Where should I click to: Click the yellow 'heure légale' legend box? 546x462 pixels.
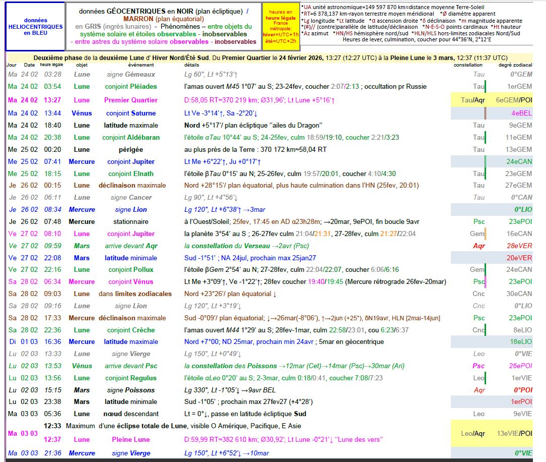[x=281, y=26]
